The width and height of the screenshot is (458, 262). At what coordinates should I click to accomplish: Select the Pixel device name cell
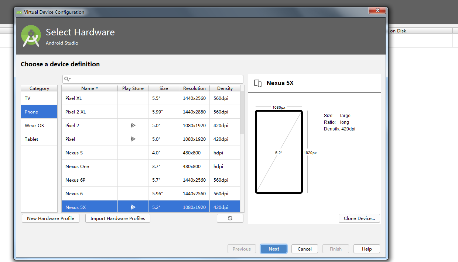point(90,139)
